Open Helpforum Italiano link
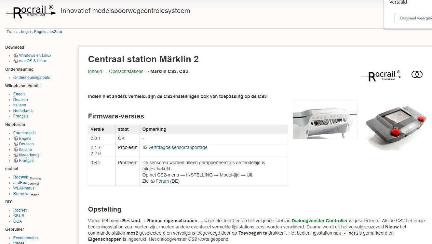432x244 pixels. [x=25, y=150]
